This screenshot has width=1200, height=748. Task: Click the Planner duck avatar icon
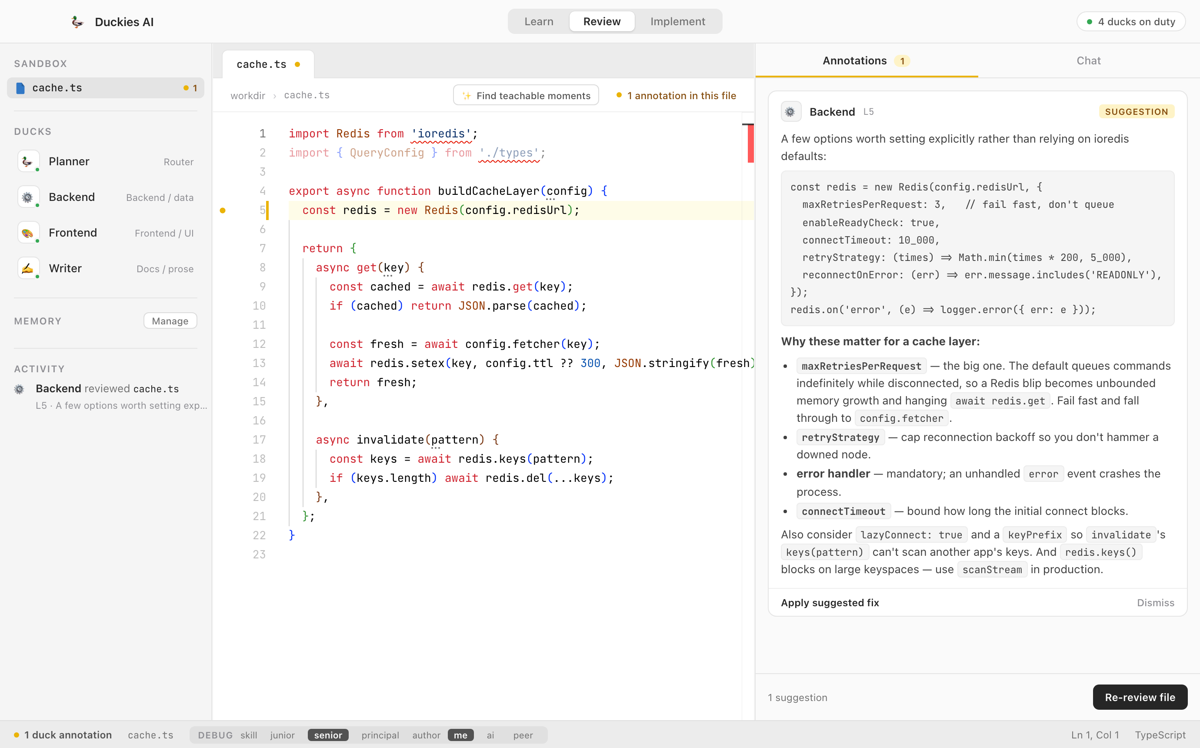click(x=28, y=161)
